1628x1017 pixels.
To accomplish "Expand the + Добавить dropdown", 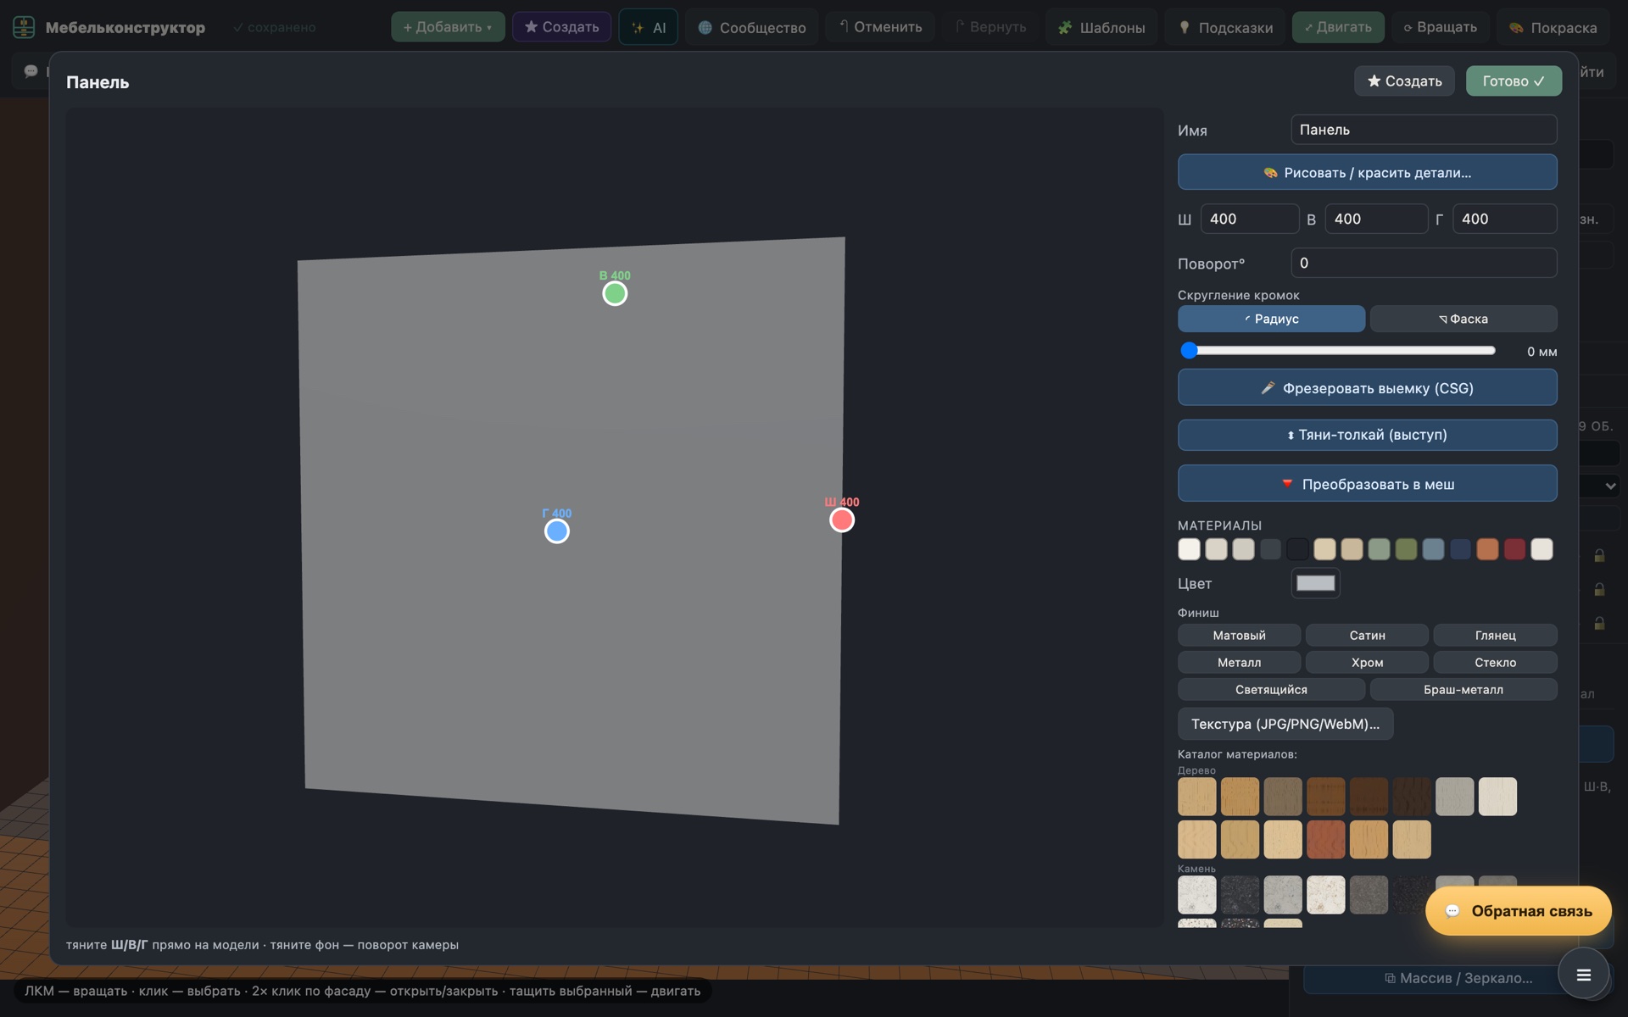I will tap(448, 27).
